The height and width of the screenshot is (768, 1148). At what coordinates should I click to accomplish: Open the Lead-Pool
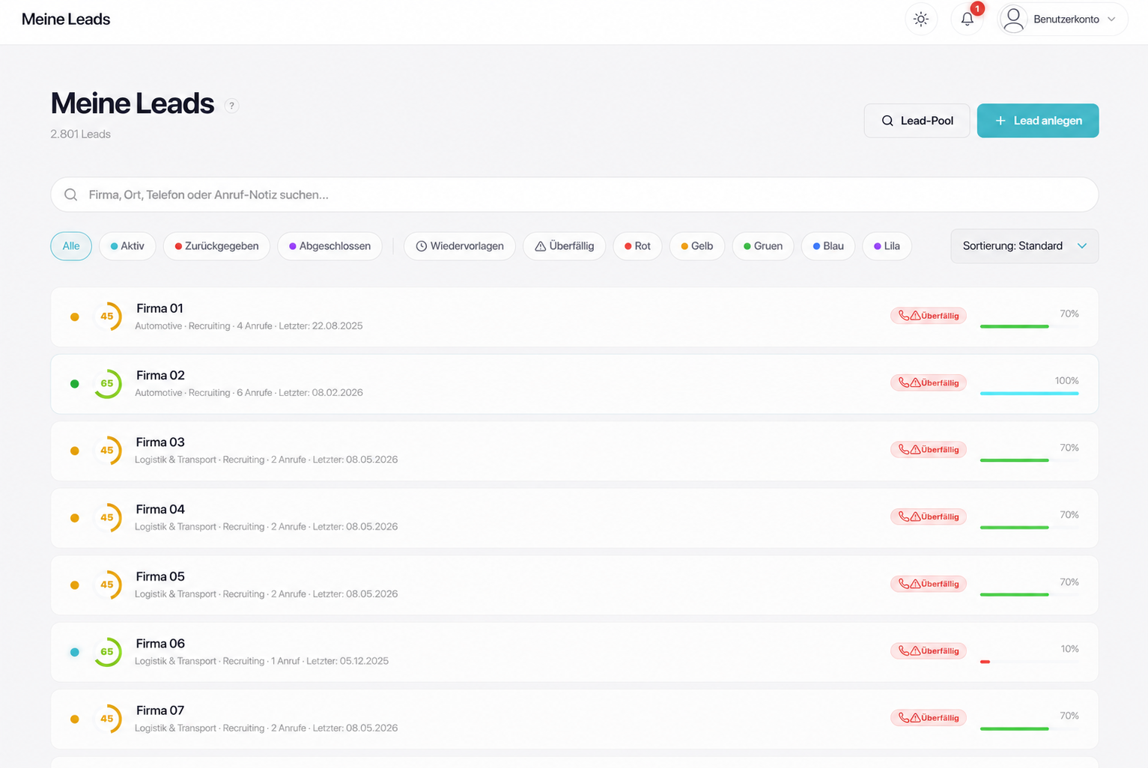coord(917,121)
